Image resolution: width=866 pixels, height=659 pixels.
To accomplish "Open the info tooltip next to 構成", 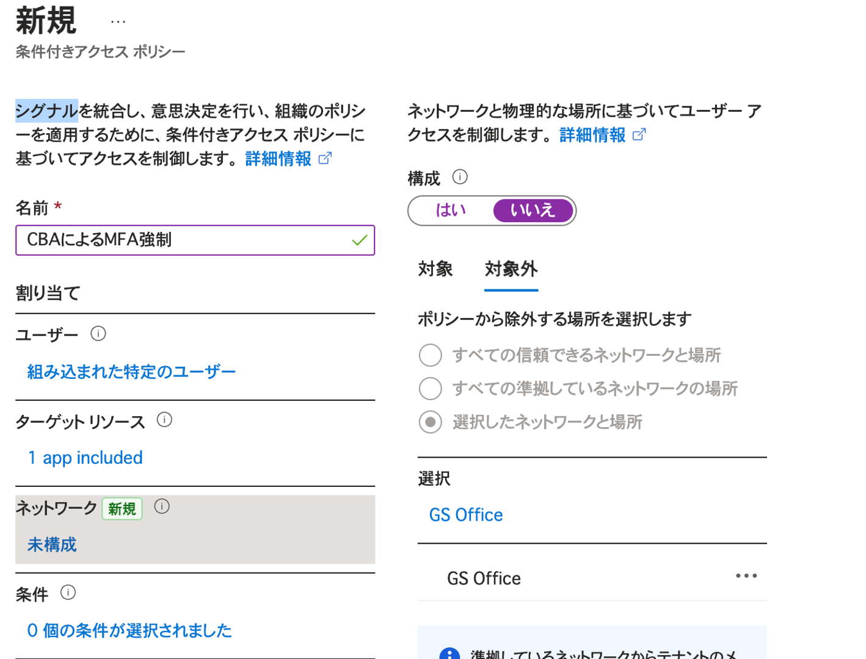I will (460, 177).
